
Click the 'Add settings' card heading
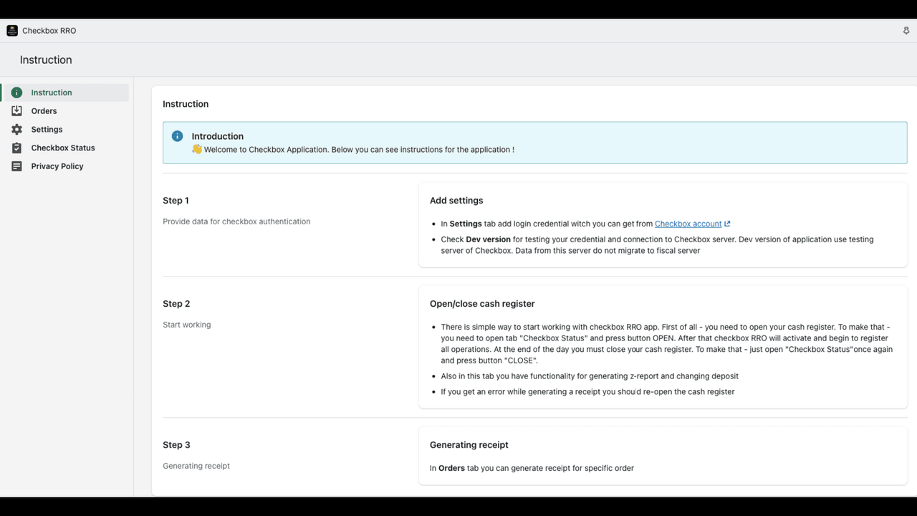[x=456, y=201]
